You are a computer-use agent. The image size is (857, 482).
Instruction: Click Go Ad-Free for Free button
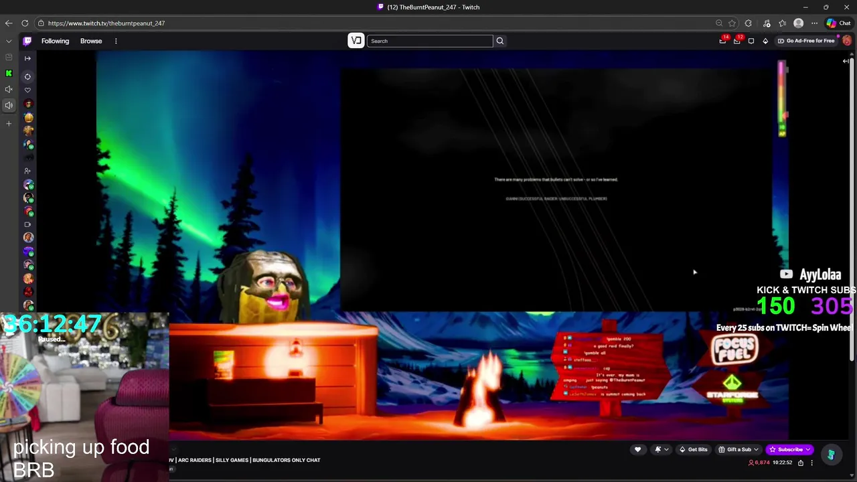click(x=805, y=41)
